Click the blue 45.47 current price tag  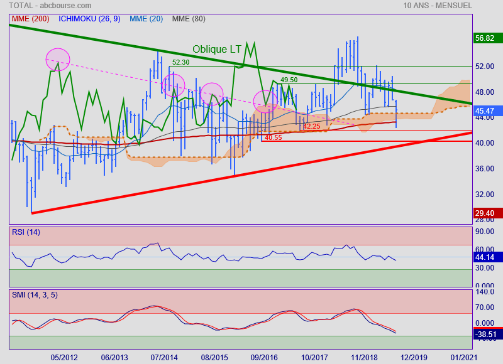click(488, 111)
